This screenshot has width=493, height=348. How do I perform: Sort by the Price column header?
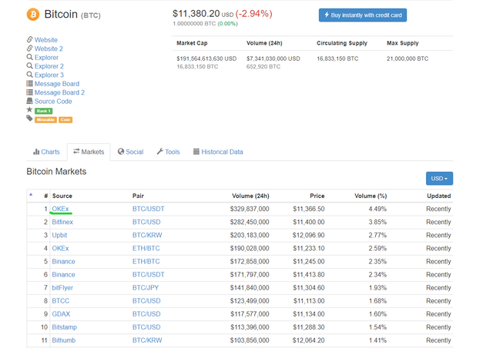[x=317, y=196]
